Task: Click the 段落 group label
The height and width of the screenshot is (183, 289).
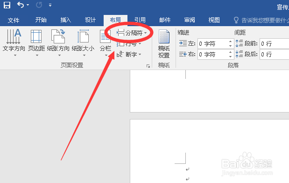Action: [x=233, y=65]
